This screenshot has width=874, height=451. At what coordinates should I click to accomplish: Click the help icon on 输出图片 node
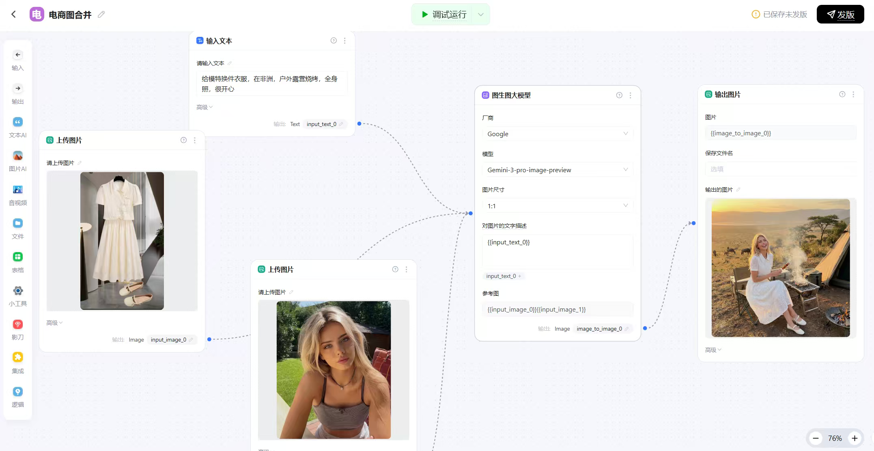pos(842,94)
